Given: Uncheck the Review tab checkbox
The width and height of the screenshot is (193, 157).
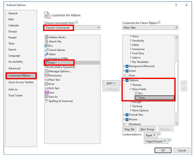Looking at the screenshot, I should [x=127, y=119].
